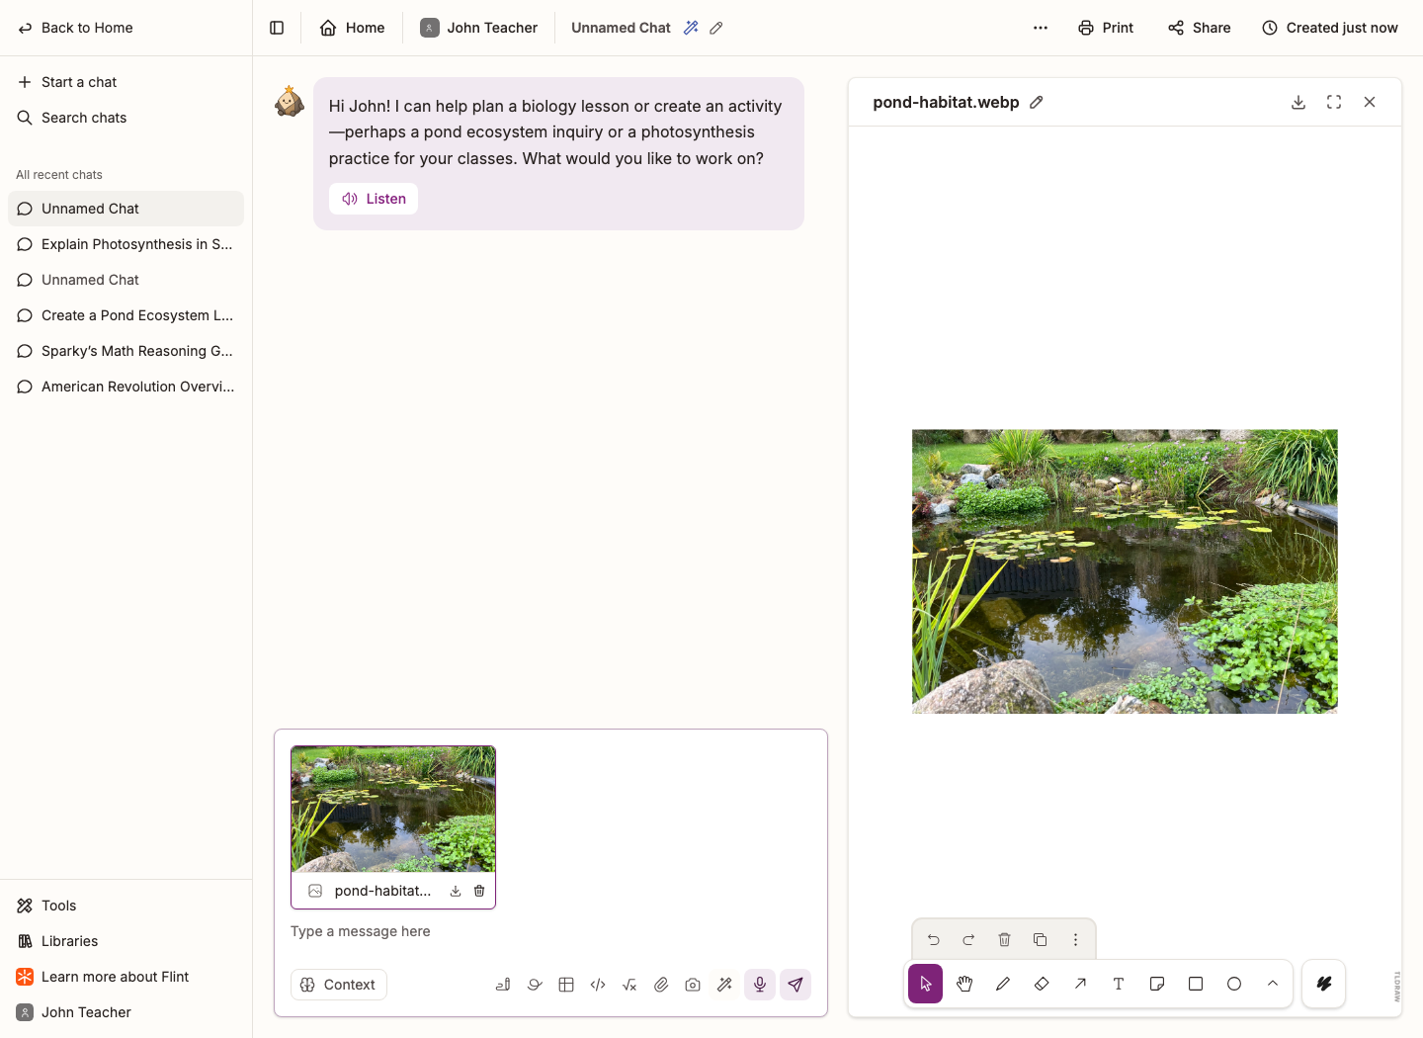Send the message with paper plane button
1423x1038 pixels.
tap(795, 985)
